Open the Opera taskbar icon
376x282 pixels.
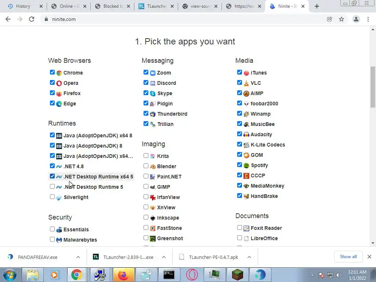coord(192,275)
